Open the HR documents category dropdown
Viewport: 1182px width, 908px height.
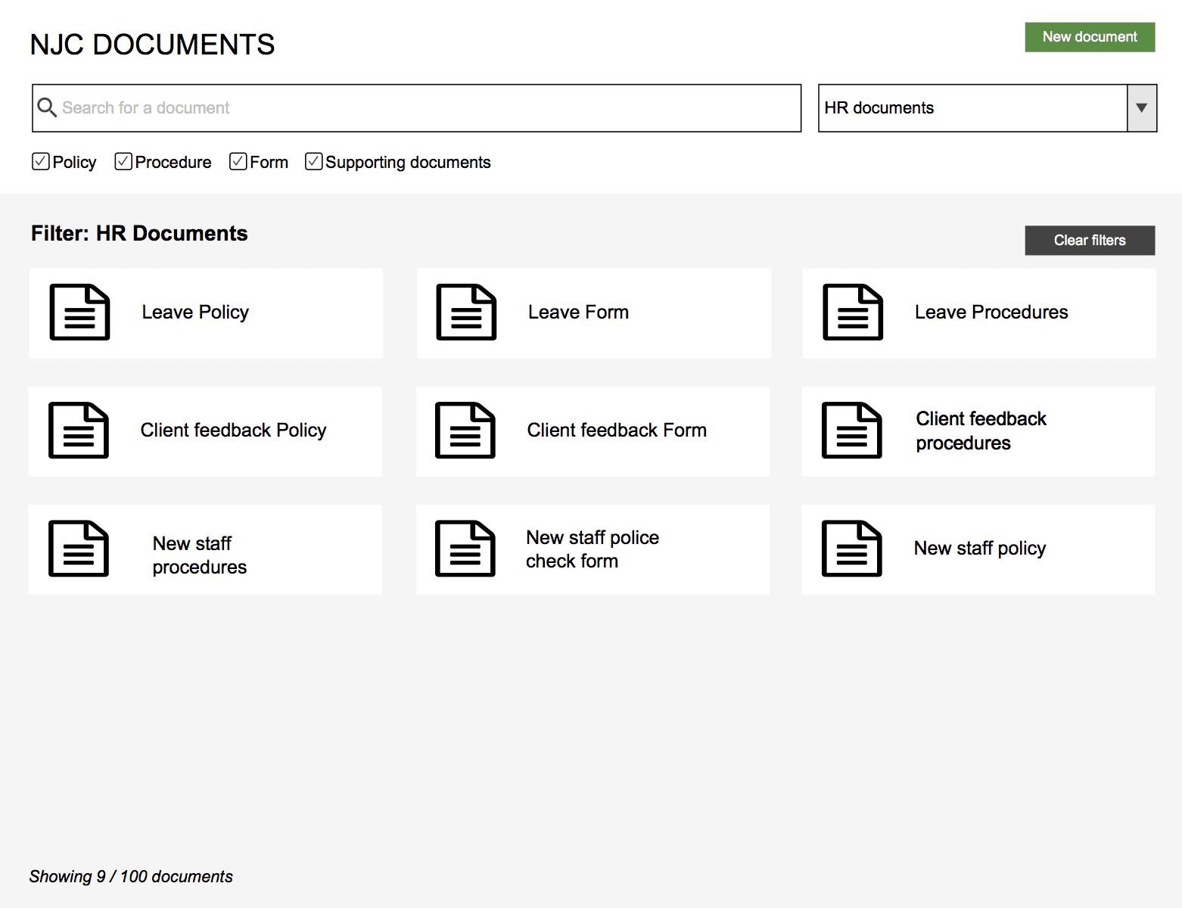point(988,108)
